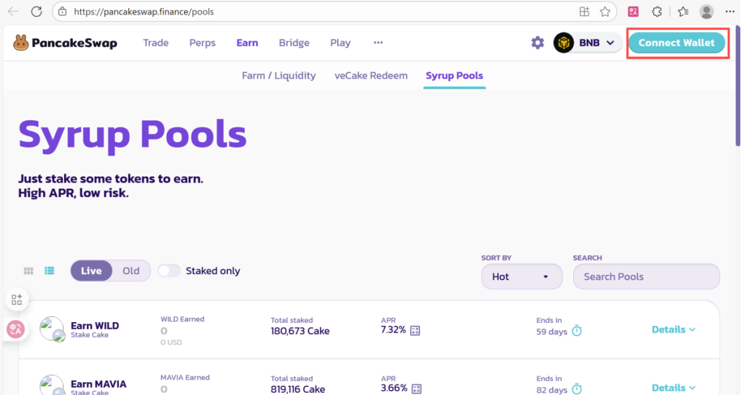This screenshot has height=395, width=741.
Task: Click the Search Pools input field
Action: point(646,277)
